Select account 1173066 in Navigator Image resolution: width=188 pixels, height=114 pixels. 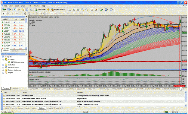pos(16,62)
